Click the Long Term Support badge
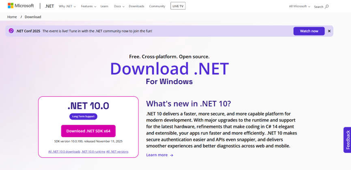 click(x=83, y=116)
